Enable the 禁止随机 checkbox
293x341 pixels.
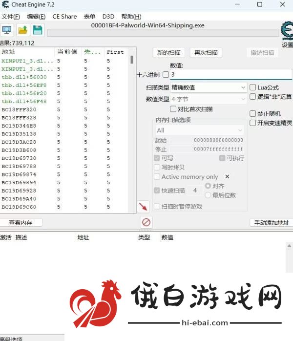click(x=252, y=113)
